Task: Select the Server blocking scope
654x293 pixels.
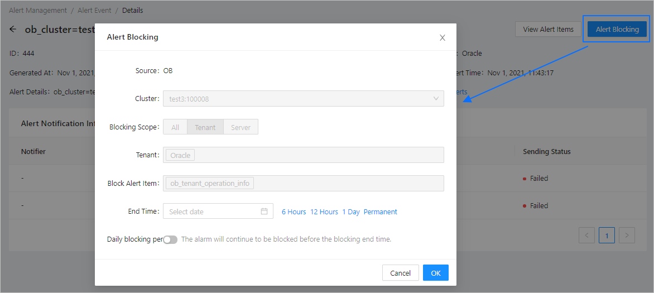Action: 241,127
